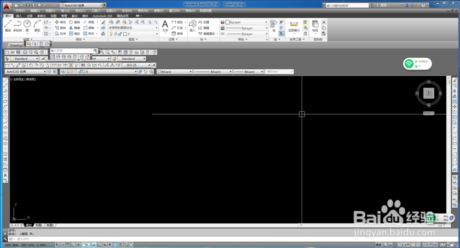Click the 创建 (Create block) button
This screenshot has width=460, height=248.
tap(204, 22)
